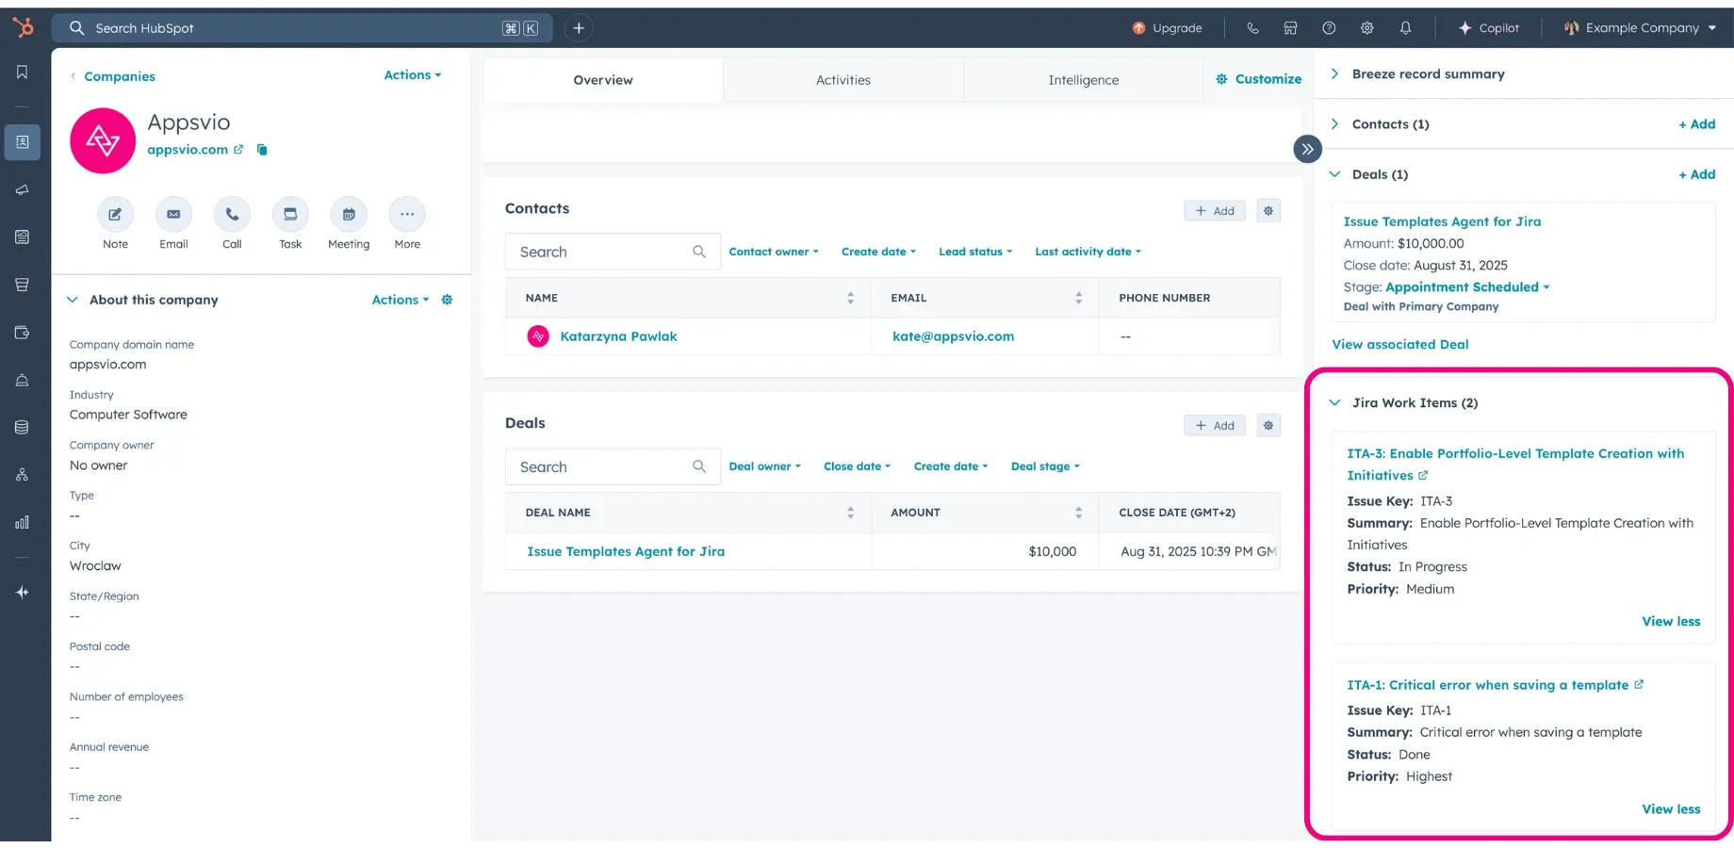Open the ITA-1 Critical error Jira link
Screen dimensions: 1734x848
coord(1495,685)
